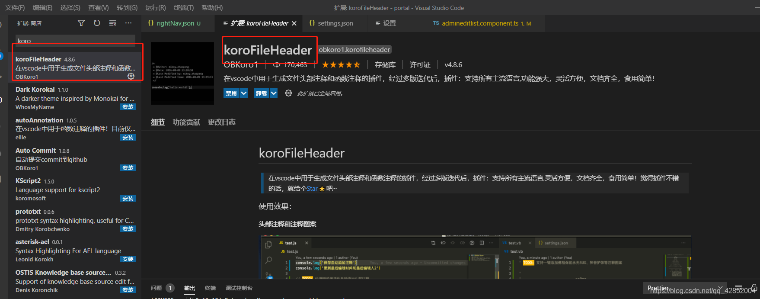Viewport: 760px width, 299px height.
Task: Open the 选择(S) menu
Action: (70, 8)
